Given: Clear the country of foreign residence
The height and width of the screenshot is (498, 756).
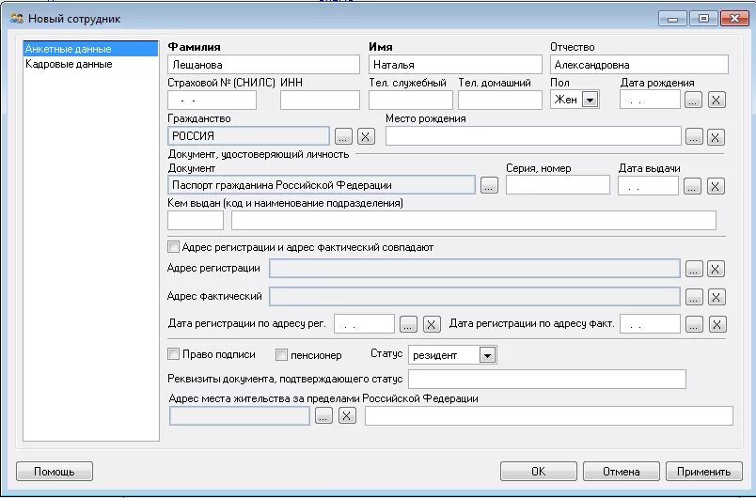Looking at the screenshot, I should tap(347, 415).
